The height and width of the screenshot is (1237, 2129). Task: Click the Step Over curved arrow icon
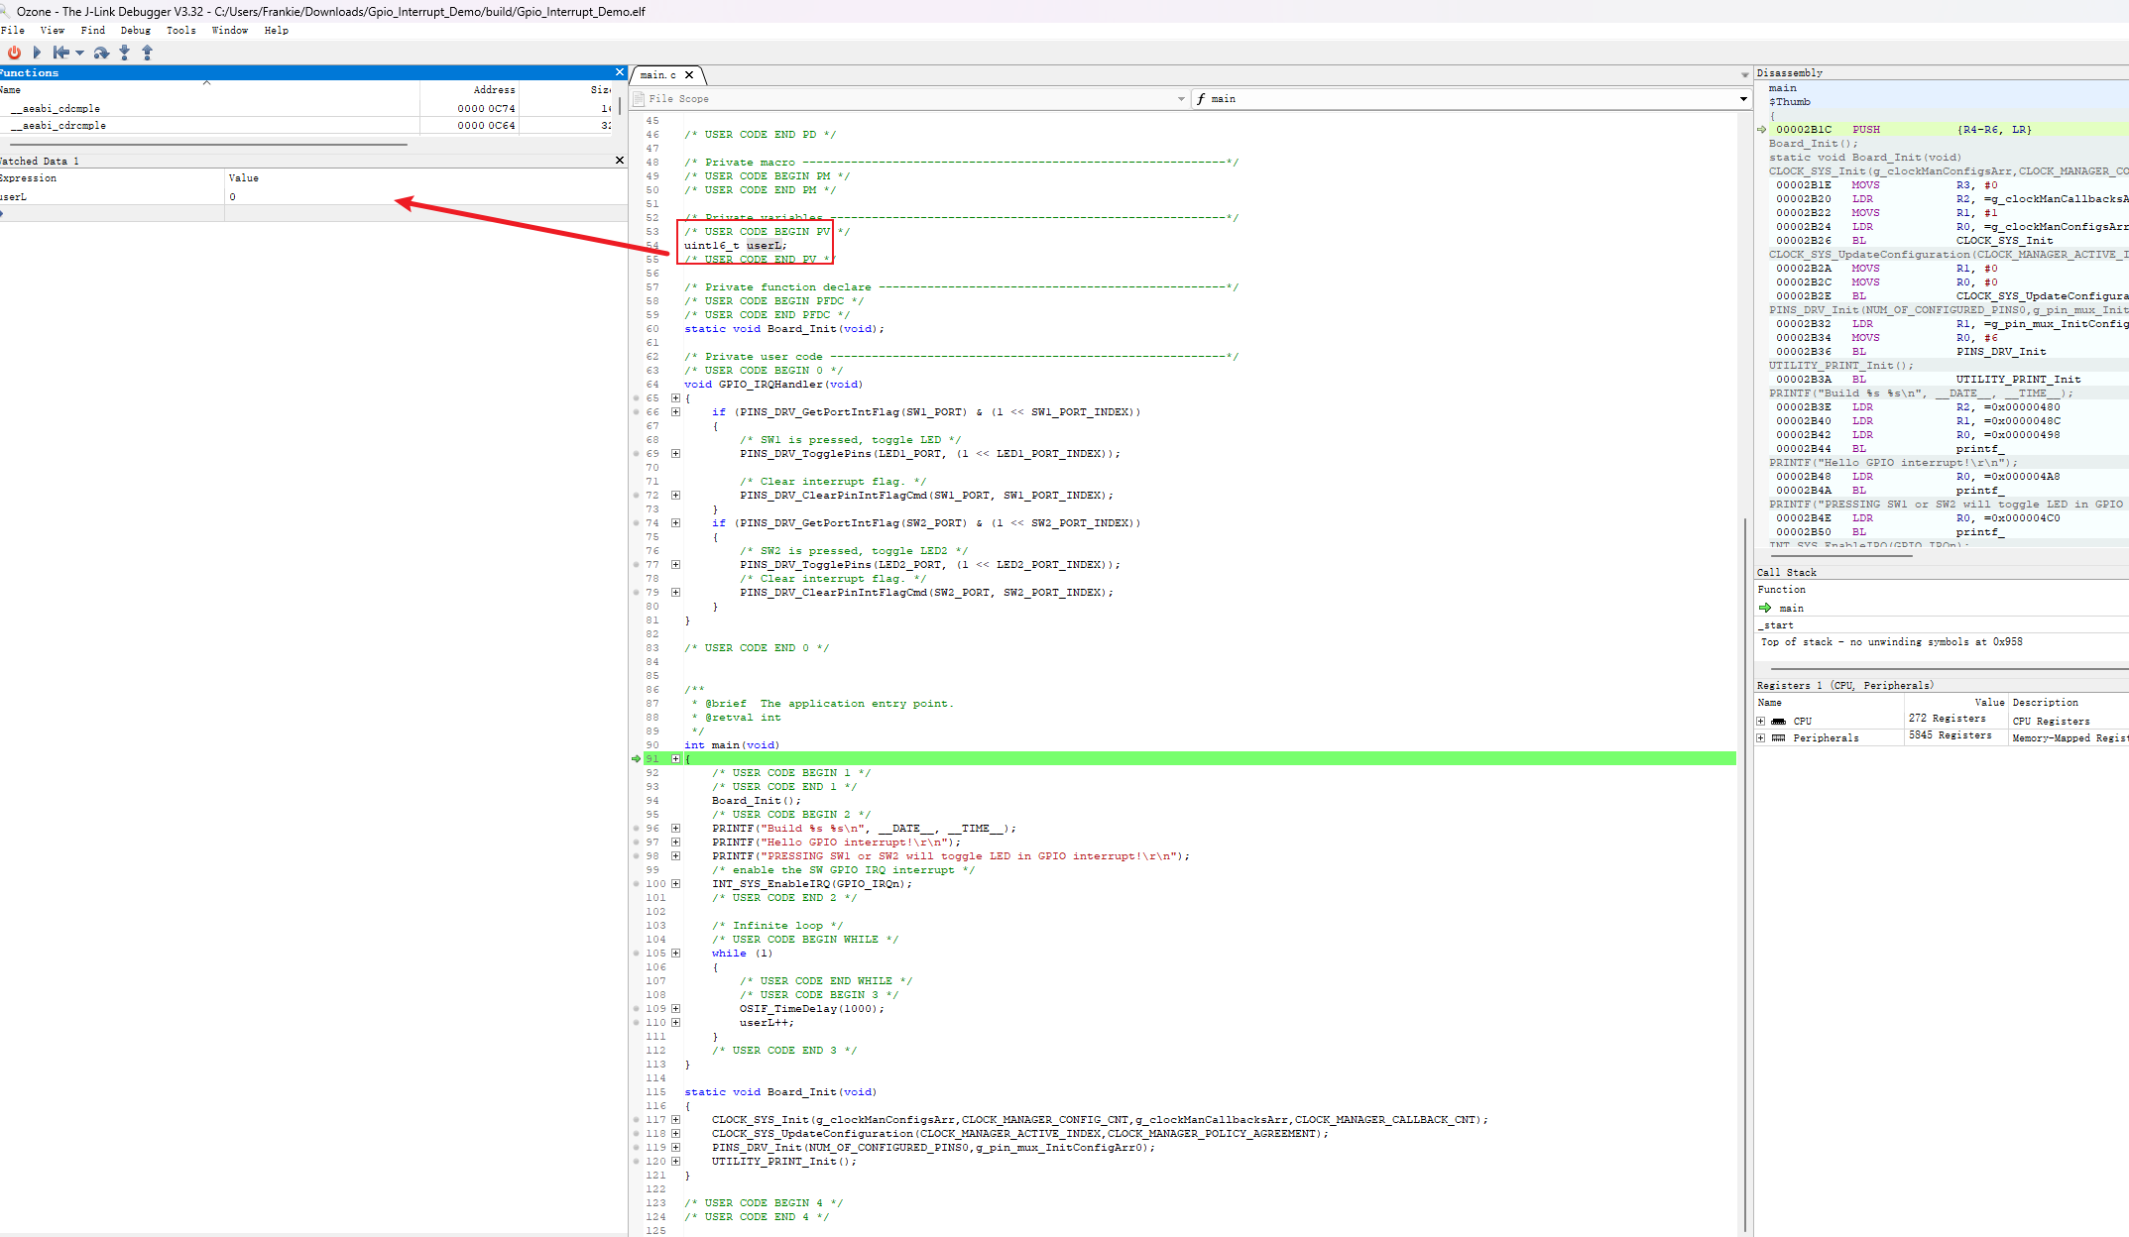coord(101,53)
